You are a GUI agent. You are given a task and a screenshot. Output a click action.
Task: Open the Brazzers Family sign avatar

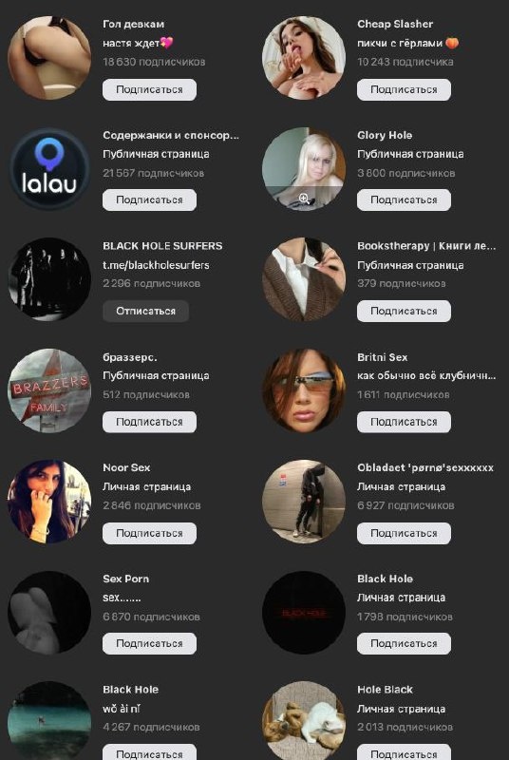(x=49, y=390)
